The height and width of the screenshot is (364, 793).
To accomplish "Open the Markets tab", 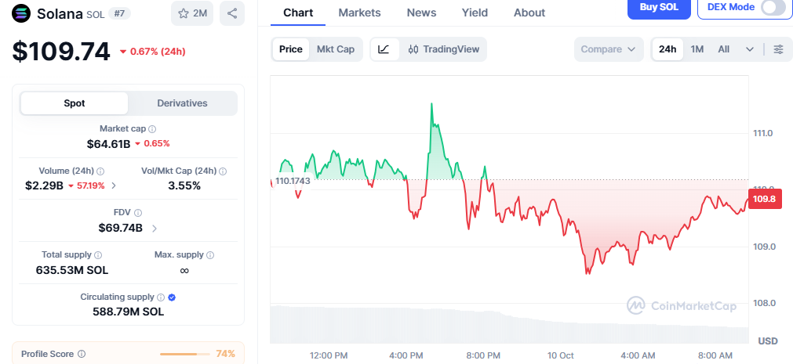I will point(359,13).
